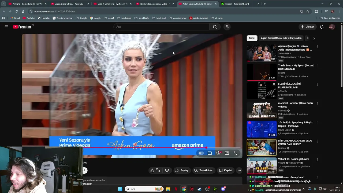Viewport: 343px width, 193px height.
Task: Open Steam from the taskbar
Action: (x=199, y=189)
